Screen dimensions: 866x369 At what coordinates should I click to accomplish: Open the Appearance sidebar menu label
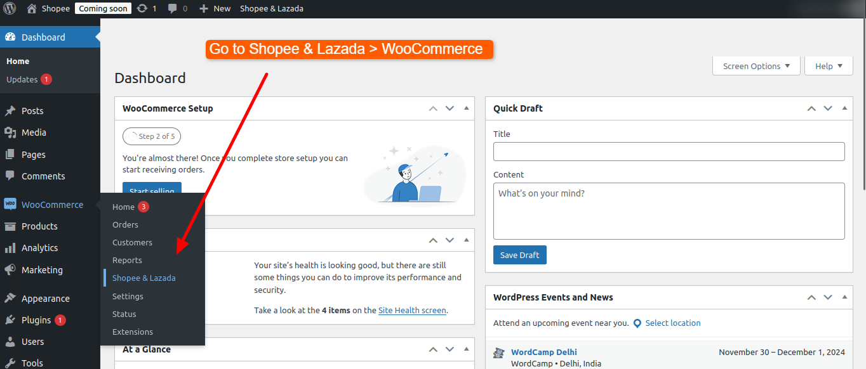(x=46, y=299)
